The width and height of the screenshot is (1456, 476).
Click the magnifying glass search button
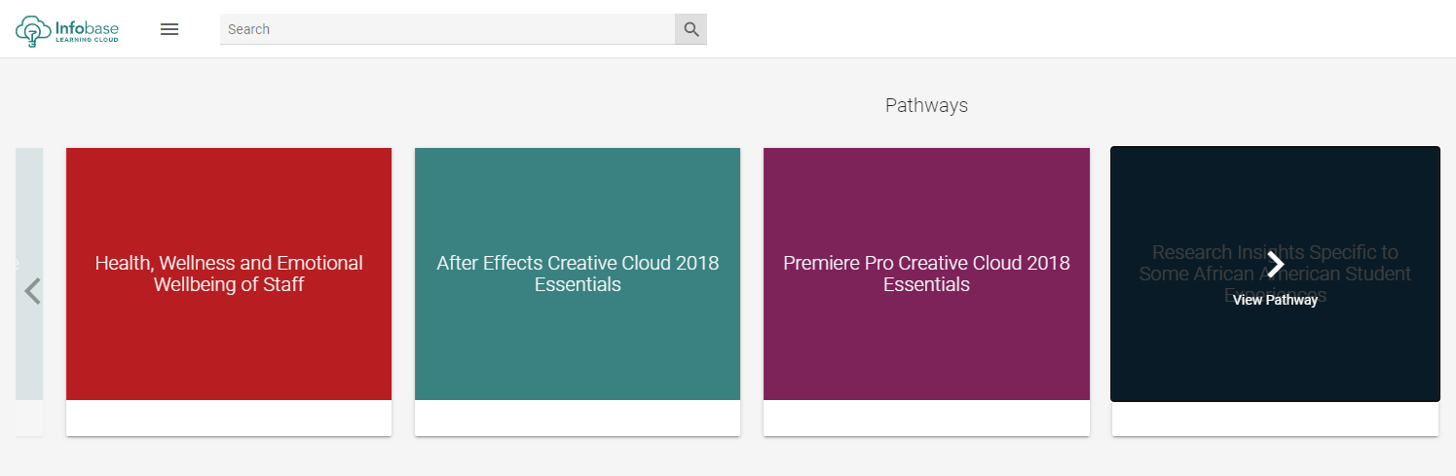click(x=691, y=29)
